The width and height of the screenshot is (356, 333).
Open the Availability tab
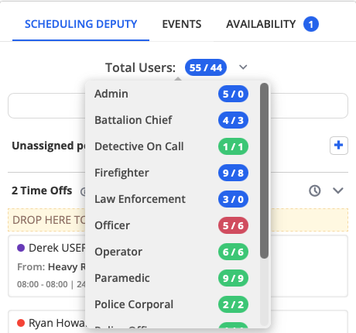pyautogui.click(x=261, y=24)
